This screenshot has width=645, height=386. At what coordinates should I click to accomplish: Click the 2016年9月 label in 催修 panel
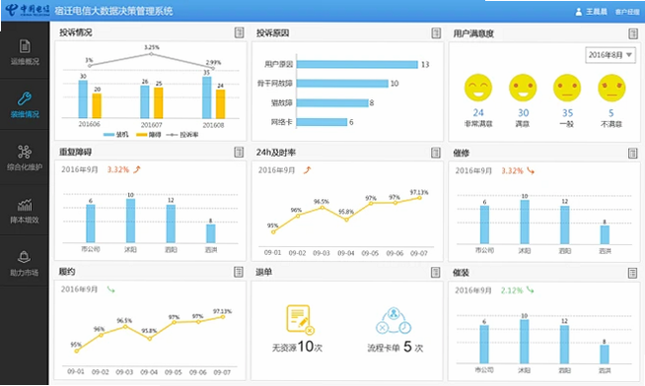(x=473, y=170)
